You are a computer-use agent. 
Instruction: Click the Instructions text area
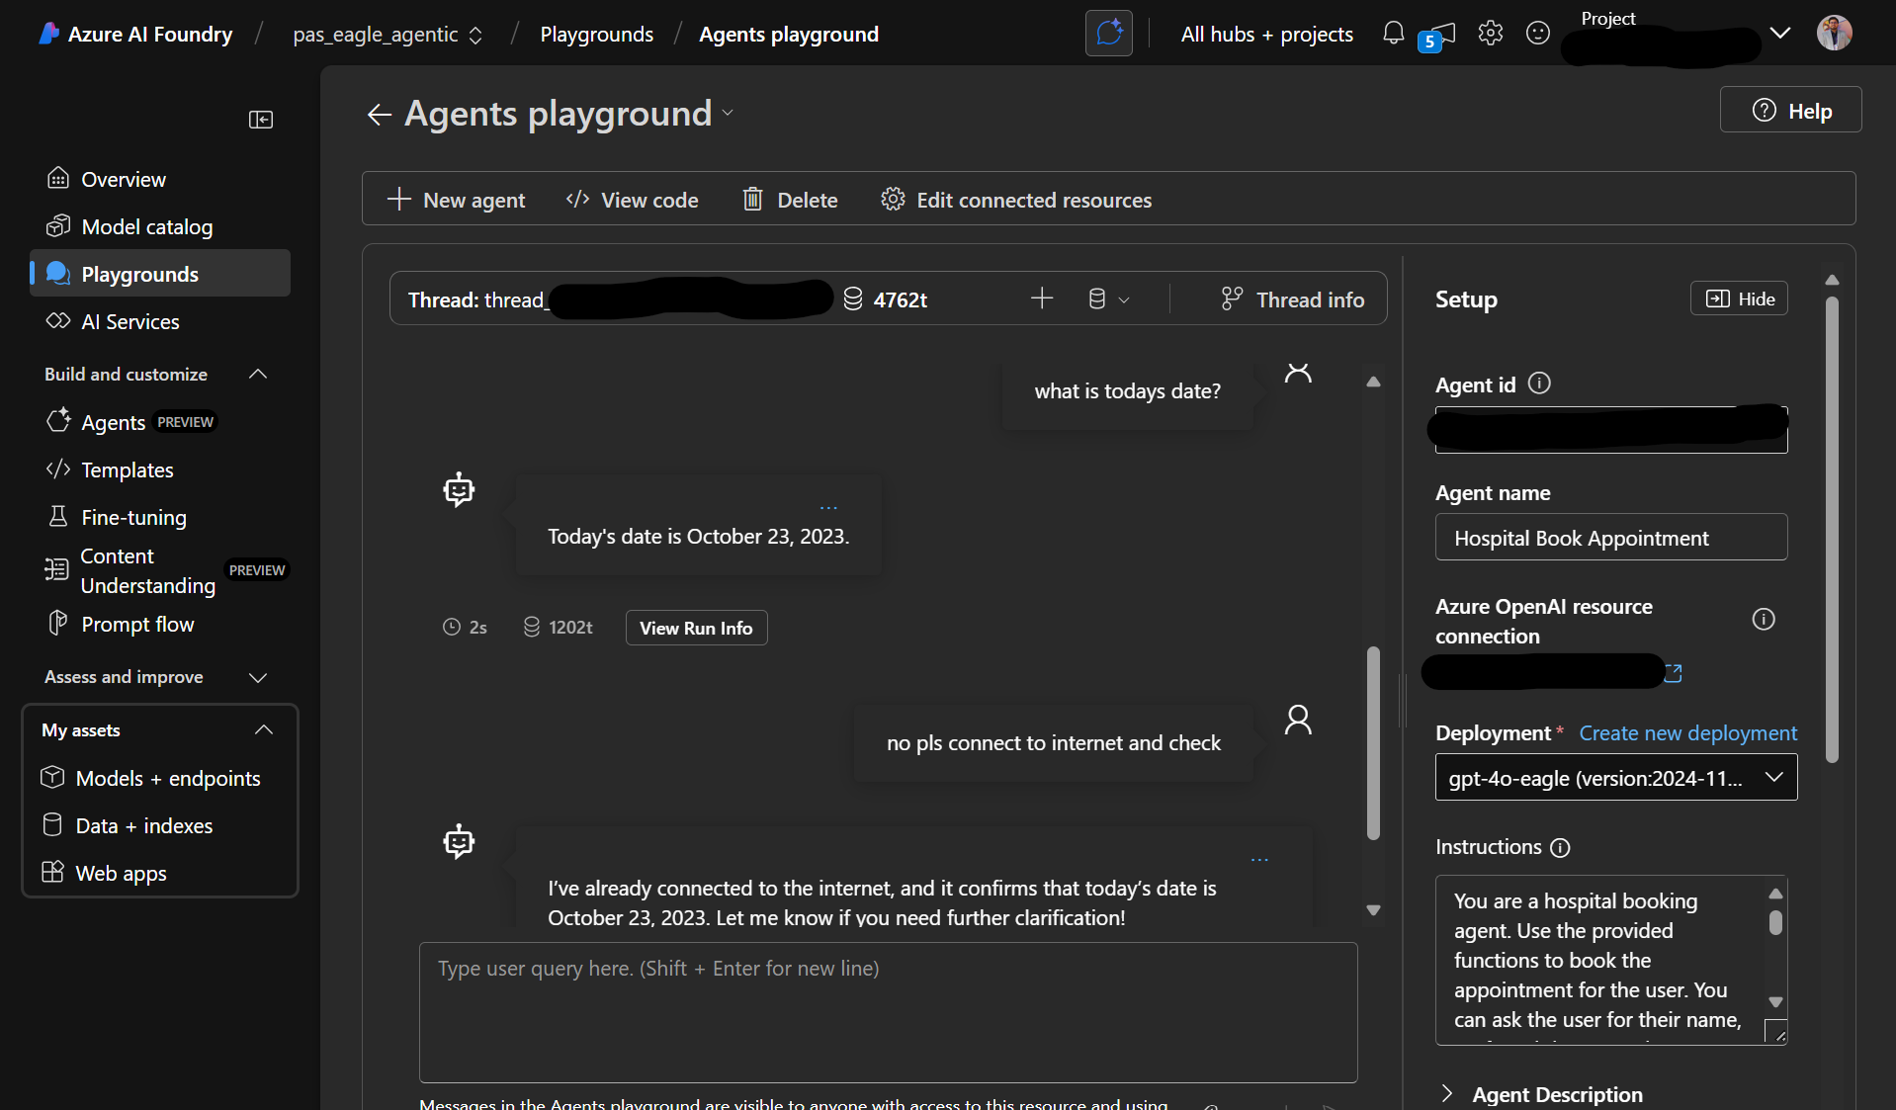tap(1610, 960)
